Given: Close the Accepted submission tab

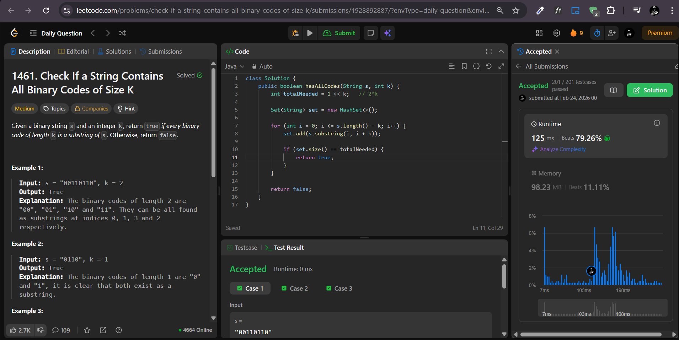Looking at the screenshot, I should (557, 52).
